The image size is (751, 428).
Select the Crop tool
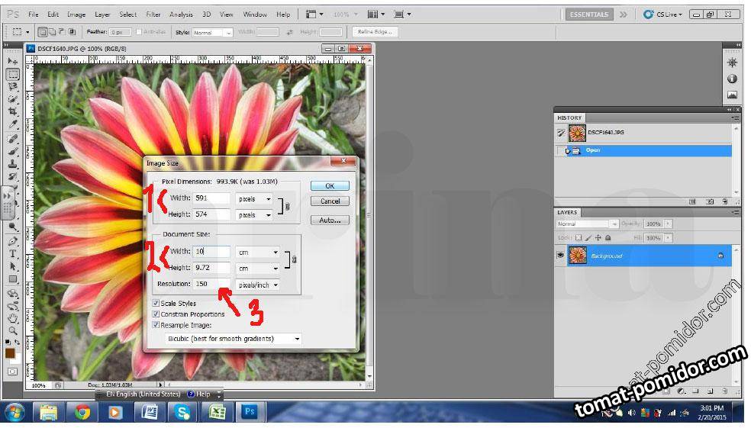(13, 111)
